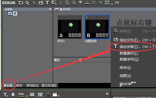
Task: Select the 动画视频 clip thumbnail
Action: (97, 27)
